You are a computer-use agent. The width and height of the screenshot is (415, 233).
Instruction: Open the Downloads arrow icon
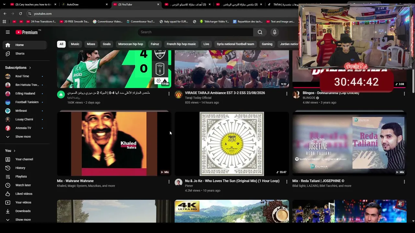coord(8,211)
